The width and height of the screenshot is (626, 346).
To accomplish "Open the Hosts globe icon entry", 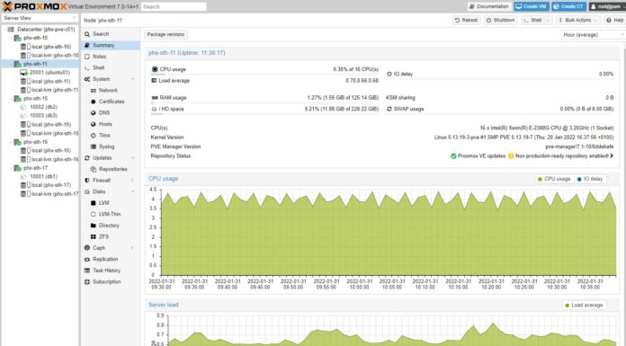I will 93,124.
